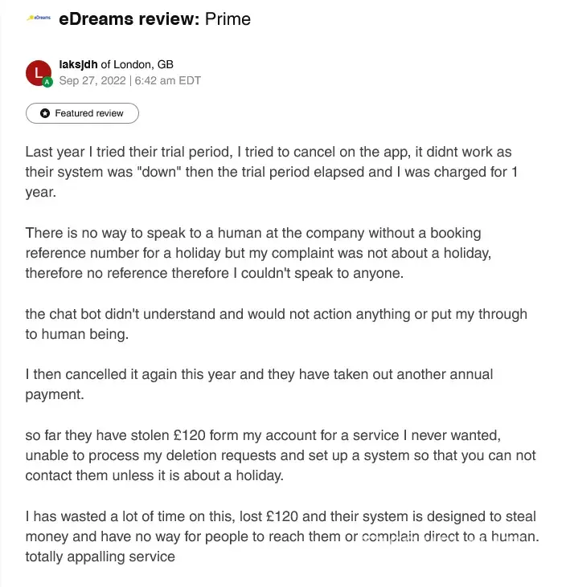
Task: Click the red 'L' user avatar
Action: [x=38, y=72]
